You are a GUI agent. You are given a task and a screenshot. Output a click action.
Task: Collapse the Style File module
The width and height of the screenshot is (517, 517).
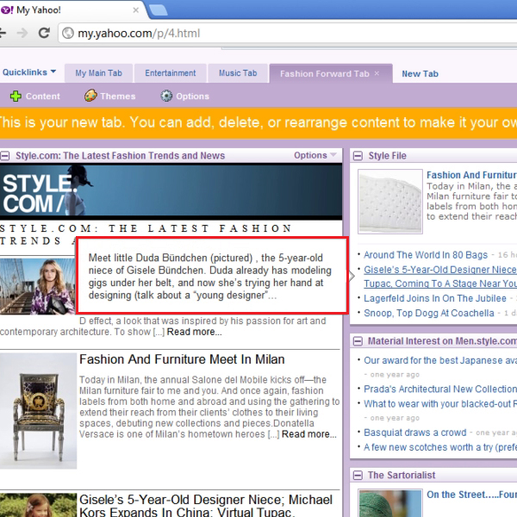(358, 156)
